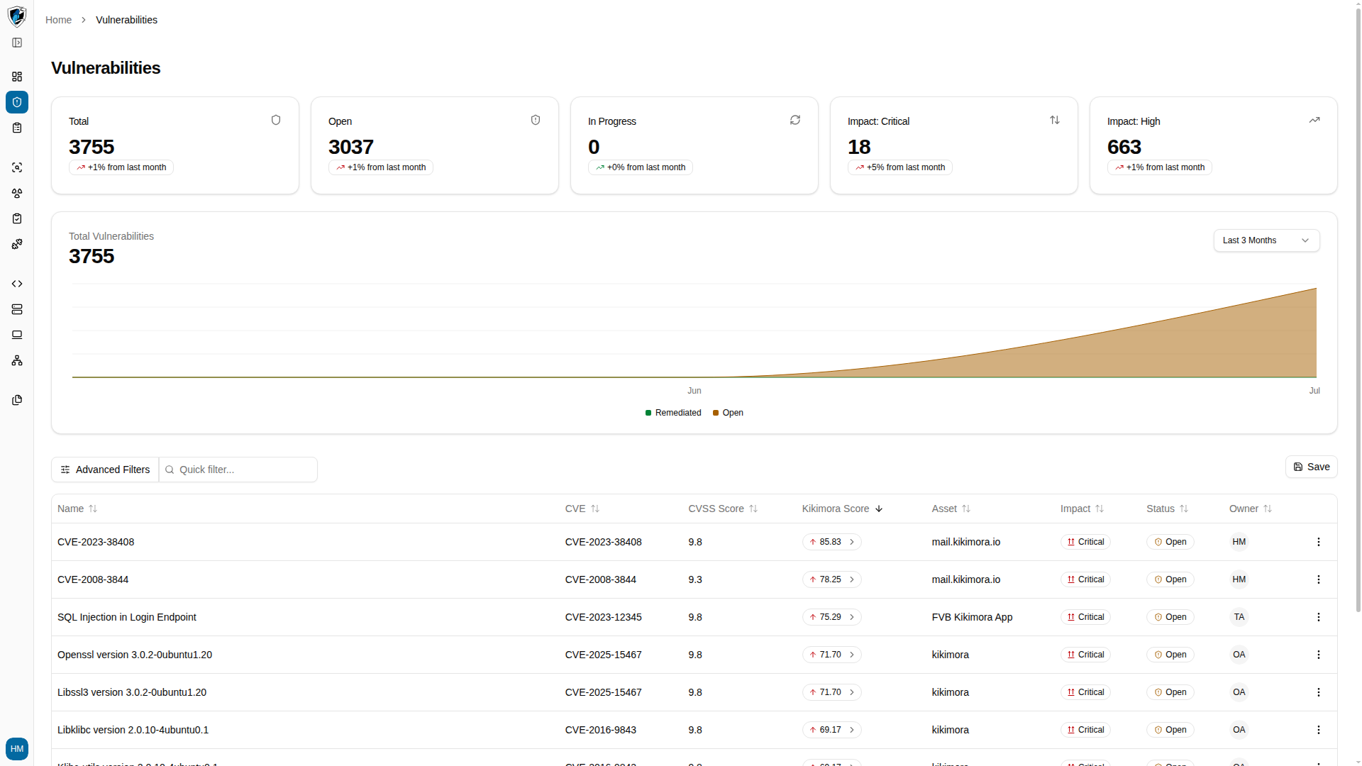Sort table by Owner column
1362x766 pixels.
(1251, 509)
